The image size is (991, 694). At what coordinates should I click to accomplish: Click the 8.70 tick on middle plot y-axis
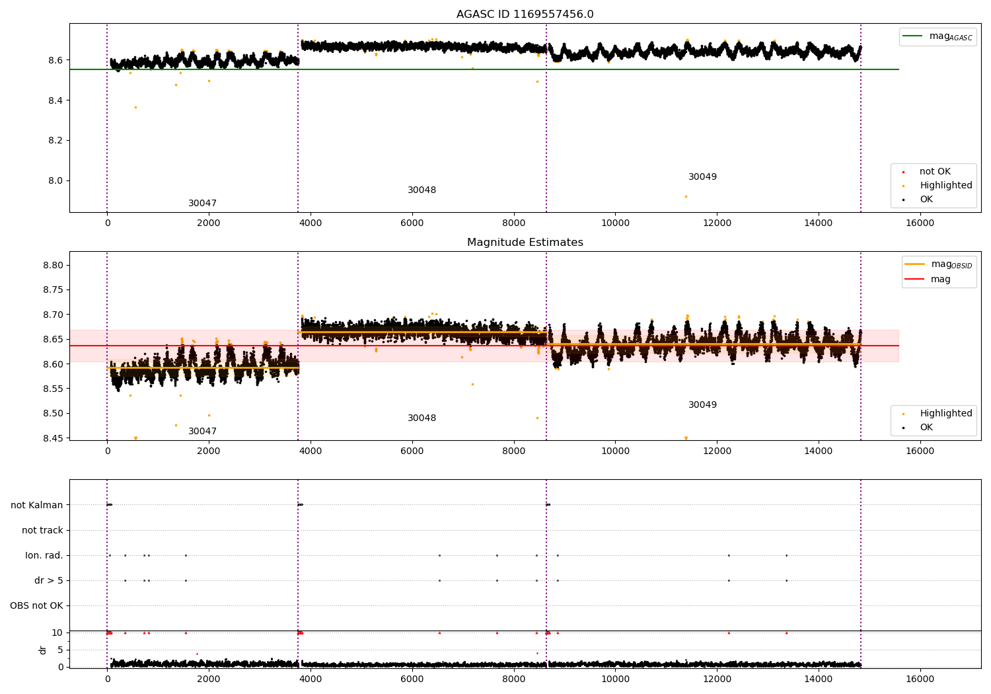click(x=52, y=315)
